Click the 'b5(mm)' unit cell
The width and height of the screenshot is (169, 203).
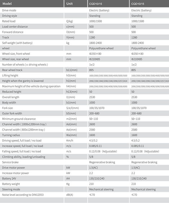pos(71,114)
